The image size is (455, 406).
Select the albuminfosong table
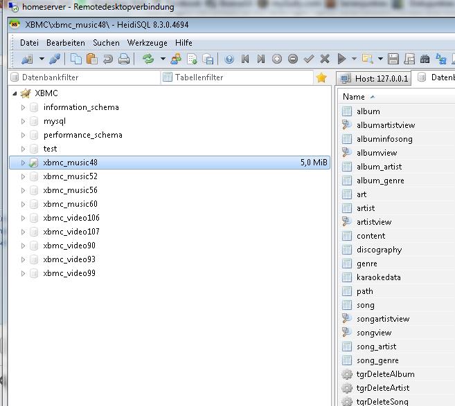pos(384,139)
